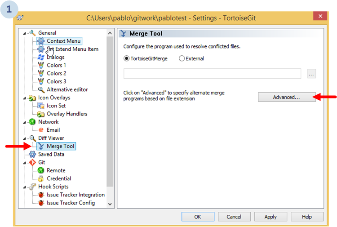
Task: Click the Remote globe icon
Action: point(41,170)
